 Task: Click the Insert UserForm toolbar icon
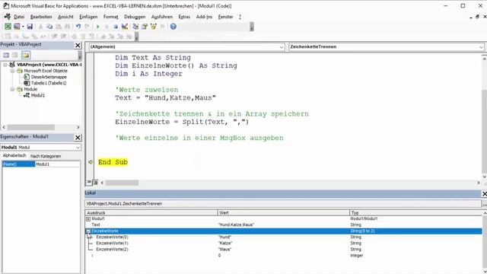click(x=17, y=27)
